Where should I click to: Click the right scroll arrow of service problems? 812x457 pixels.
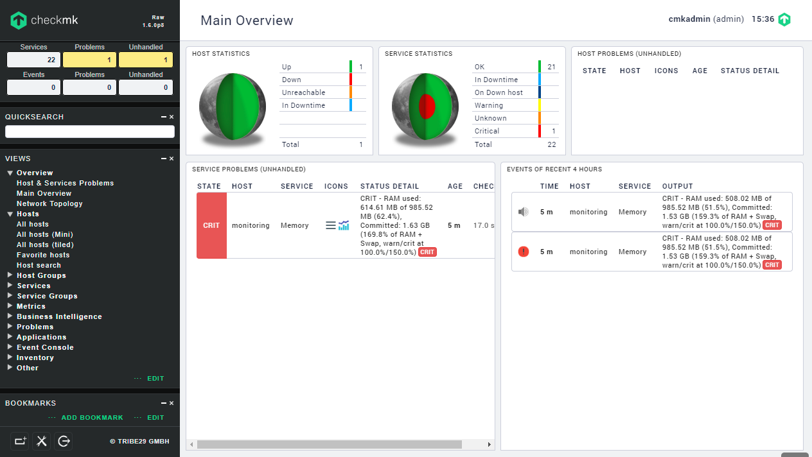click(490, 444)
